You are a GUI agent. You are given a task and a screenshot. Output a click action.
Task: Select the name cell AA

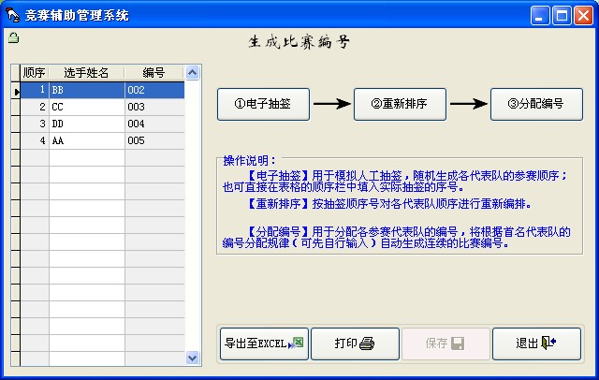point(87,140)
